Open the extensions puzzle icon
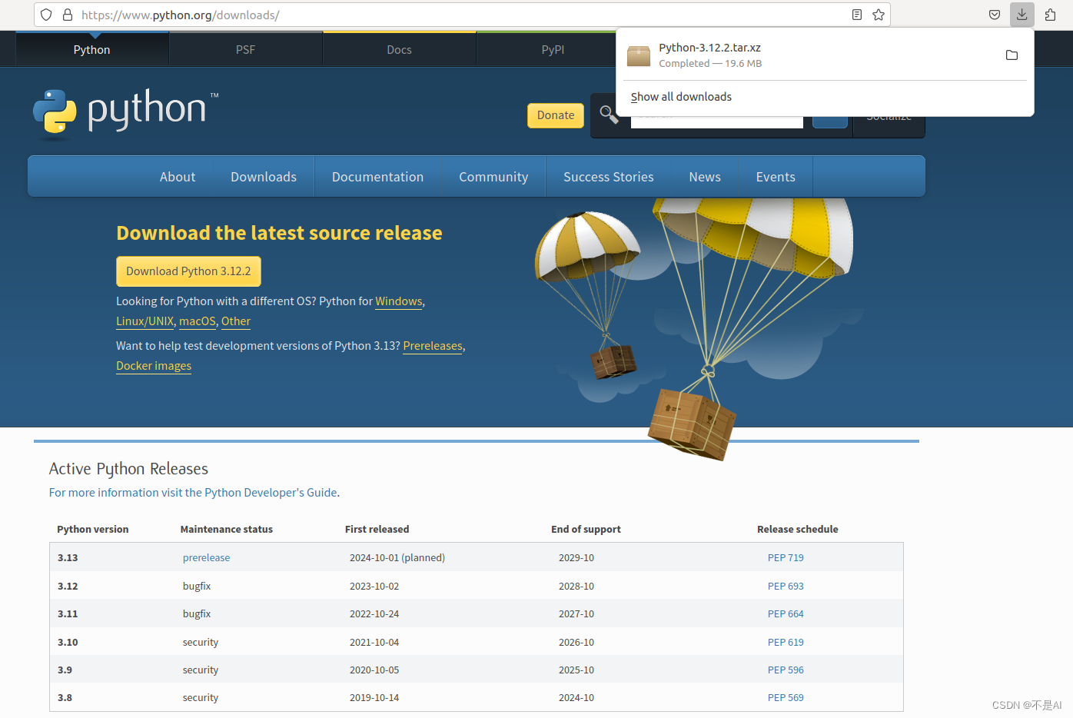 pos(1051,15)
